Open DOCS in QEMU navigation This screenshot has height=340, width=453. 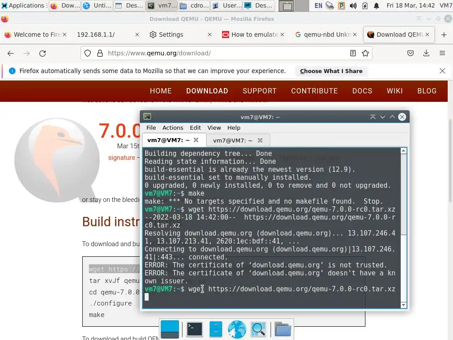[362, 91]
